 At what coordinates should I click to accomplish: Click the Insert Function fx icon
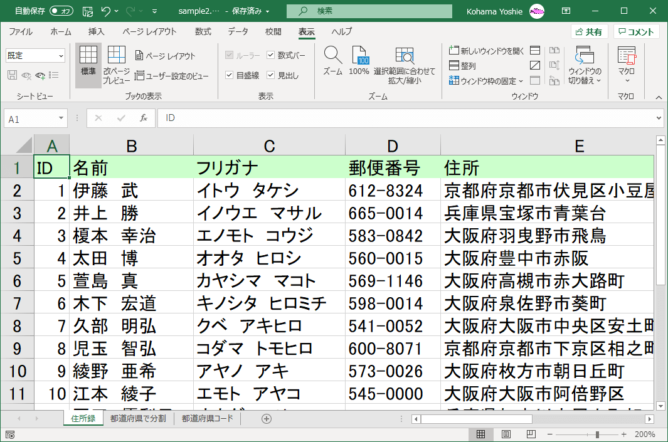coord(144,118)
